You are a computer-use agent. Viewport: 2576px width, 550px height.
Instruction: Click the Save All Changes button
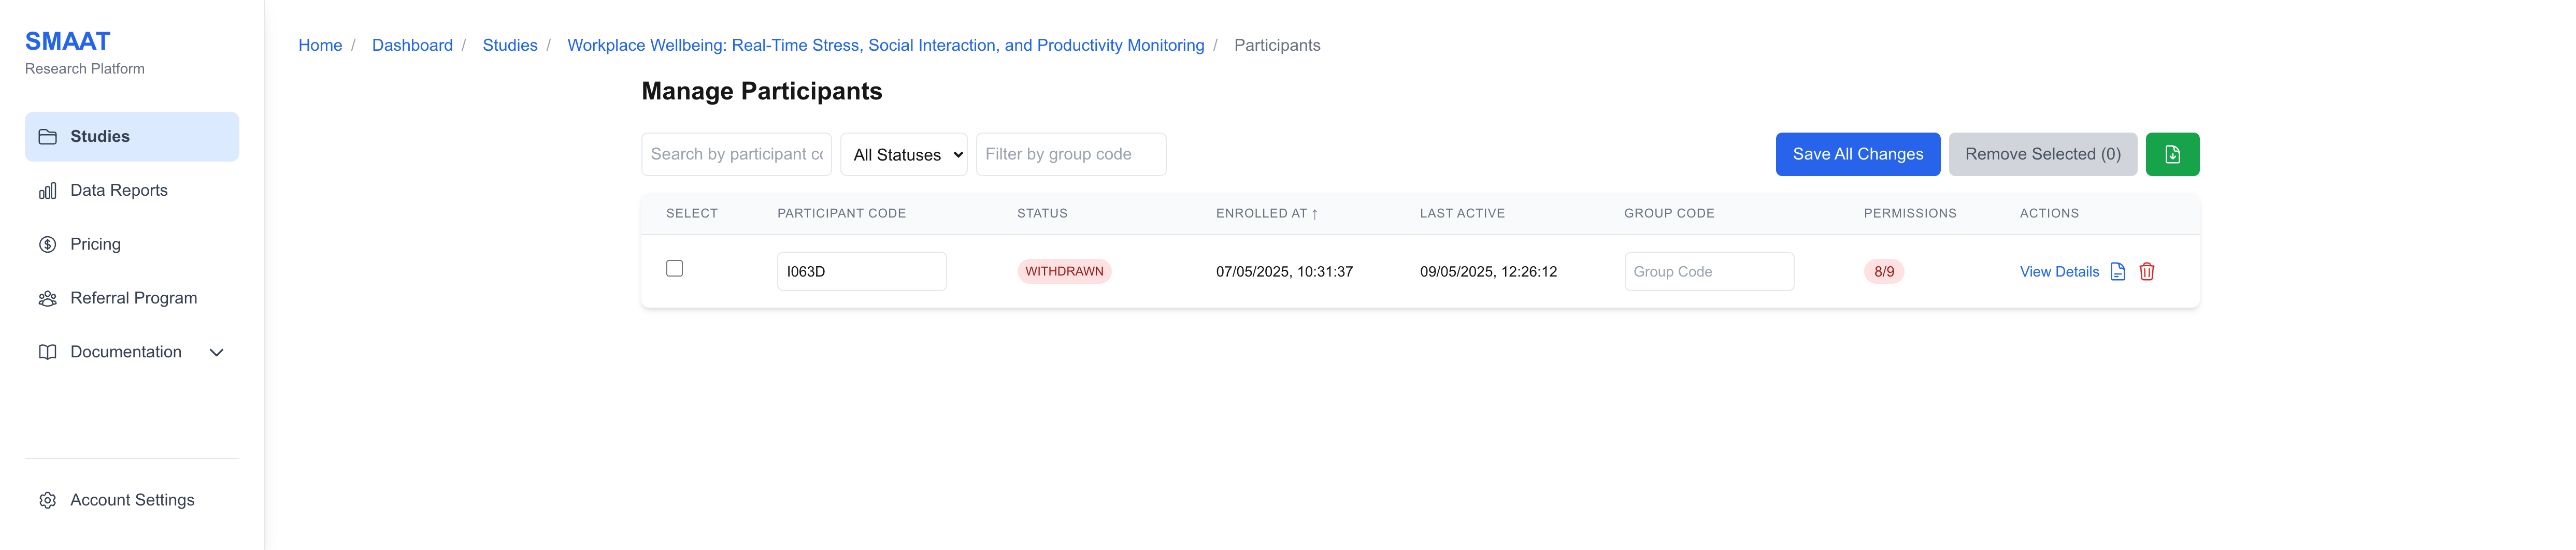point(1857,154)
